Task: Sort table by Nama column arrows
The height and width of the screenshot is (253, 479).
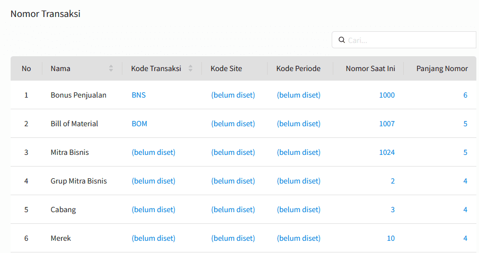Action: point(111,68)
